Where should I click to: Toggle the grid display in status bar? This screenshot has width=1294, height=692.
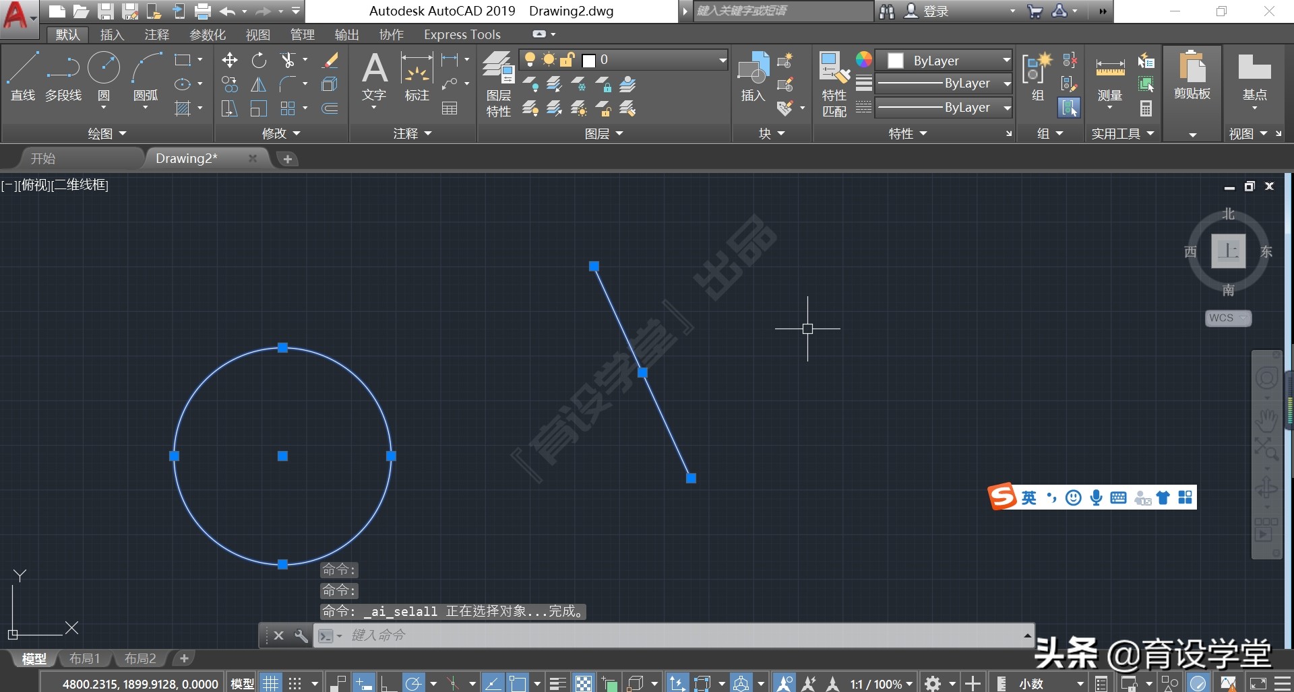click(270, 684)
